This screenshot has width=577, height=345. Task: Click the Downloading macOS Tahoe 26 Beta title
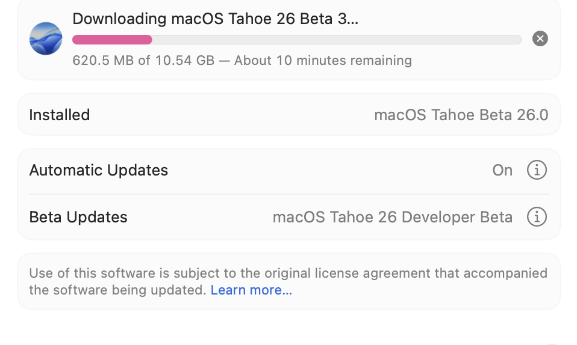(215, 19)
